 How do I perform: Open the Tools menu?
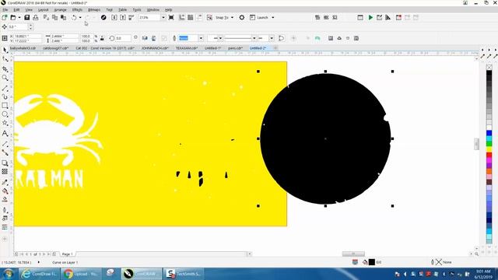pos(137,10)
